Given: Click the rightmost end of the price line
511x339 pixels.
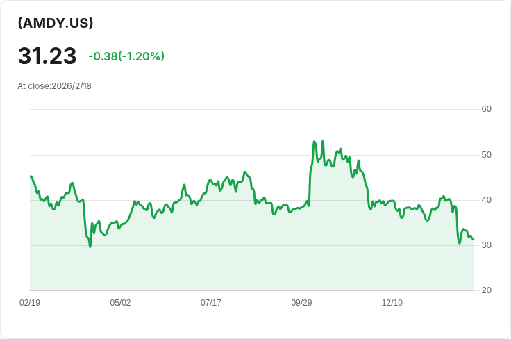Looking at the screenshot, I should click(473, 240).
